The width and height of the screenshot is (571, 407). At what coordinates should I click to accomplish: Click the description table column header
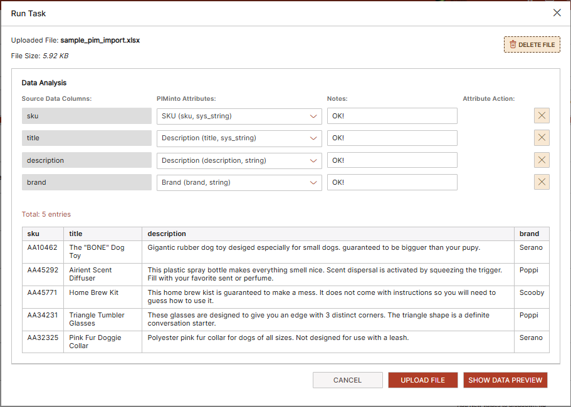[x=167, y=234]
